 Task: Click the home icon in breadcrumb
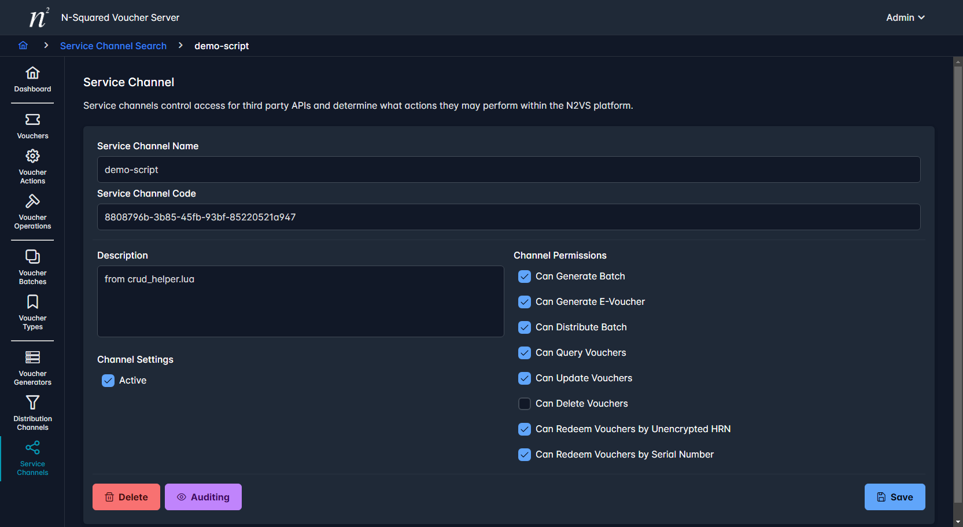[x=23, y=46]
